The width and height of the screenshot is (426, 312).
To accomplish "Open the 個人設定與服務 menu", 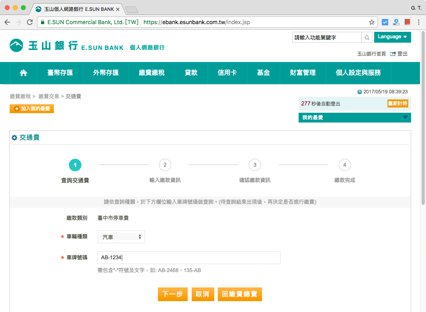I will (x=358, y=73).
